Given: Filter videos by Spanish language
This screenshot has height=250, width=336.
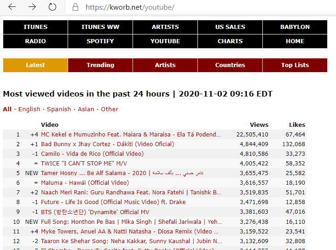Looking at the screenshot, I should [59, 109].
